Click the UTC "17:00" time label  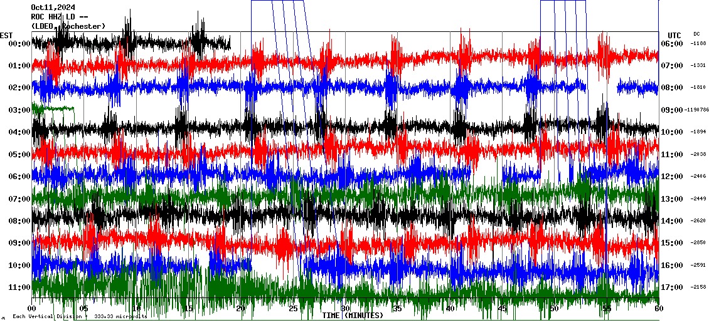pos(672,287)
